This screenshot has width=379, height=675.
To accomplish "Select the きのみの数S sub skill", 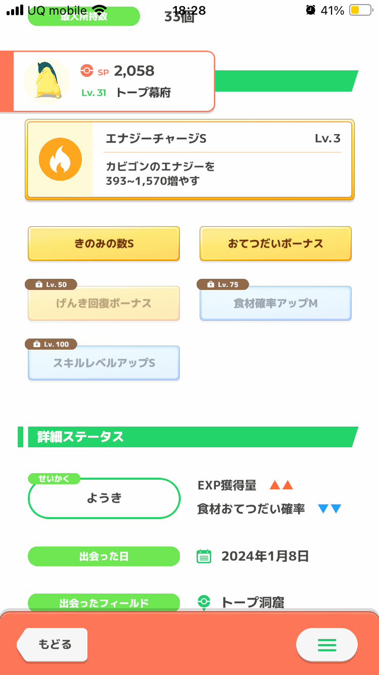I will click(104, 244).
